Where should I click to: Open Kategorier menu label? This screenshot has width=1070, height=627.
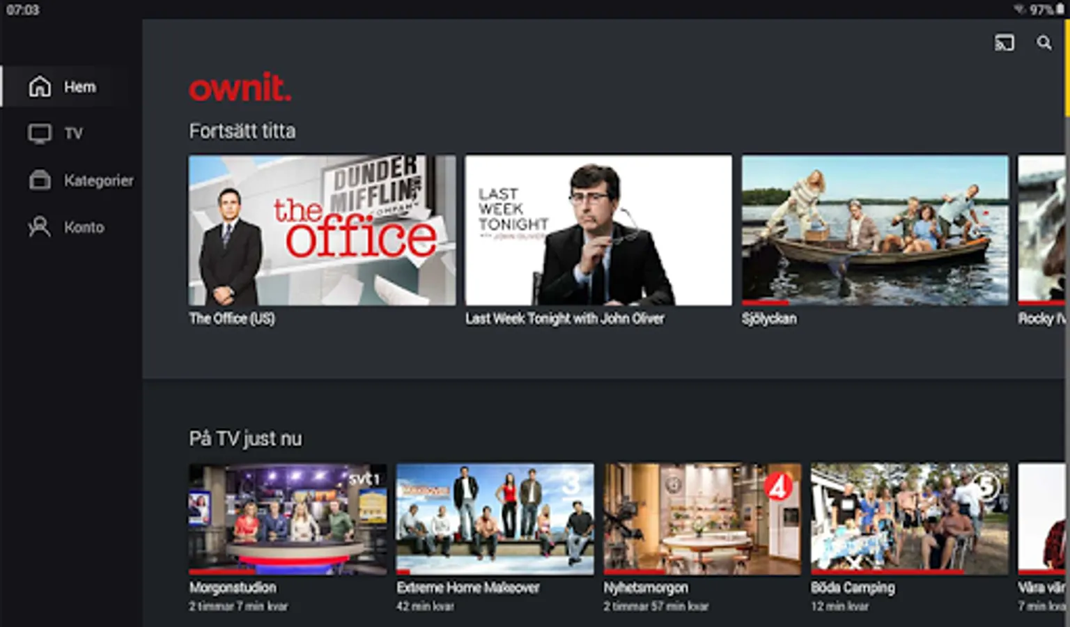(99, 180)
